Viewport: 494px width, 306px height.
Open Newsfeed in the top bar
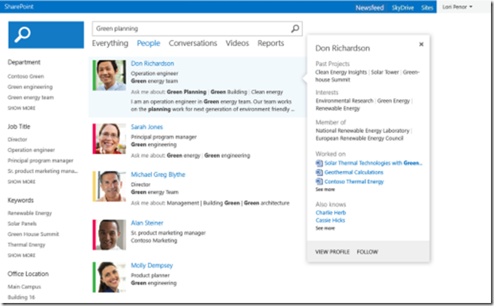(369, 7)
